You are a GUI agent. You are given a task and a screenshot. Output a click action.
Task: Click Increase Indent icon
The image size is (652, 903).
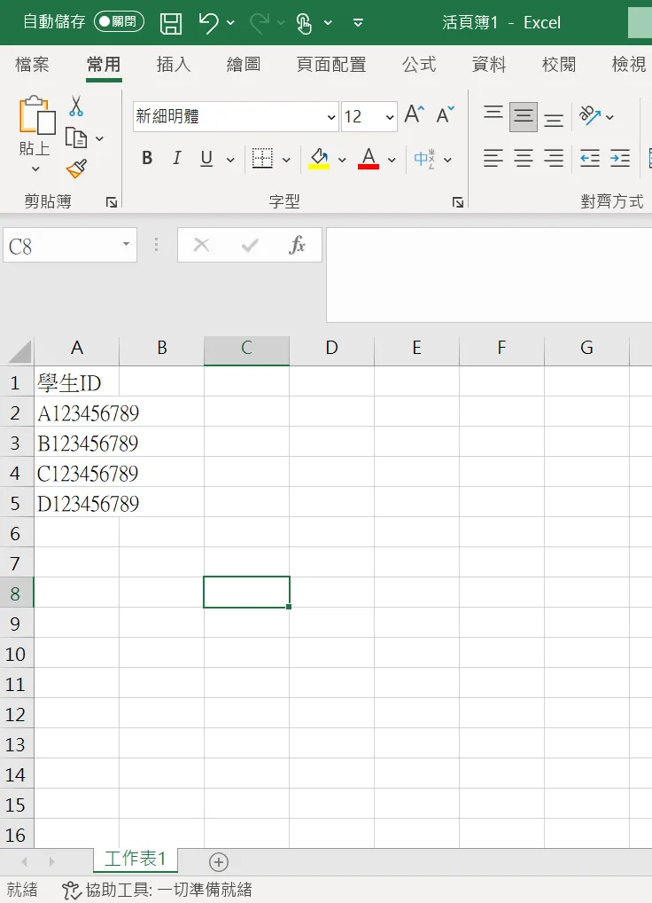[x=620, y=159]
